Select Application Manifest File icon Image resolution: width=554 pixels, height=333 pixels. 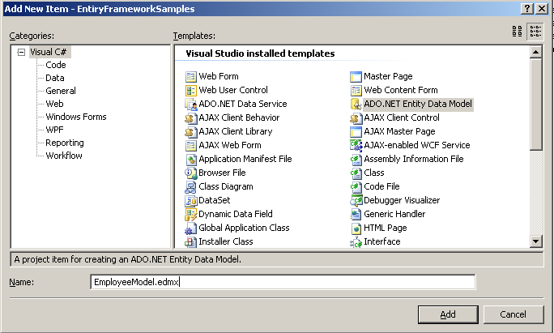coord(191,160)
